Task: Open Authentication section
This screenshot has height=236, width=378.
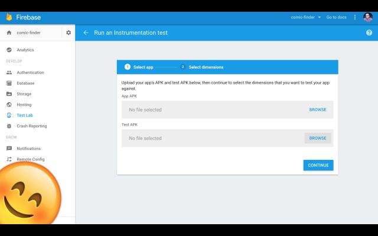Action: tap(30, 72)
